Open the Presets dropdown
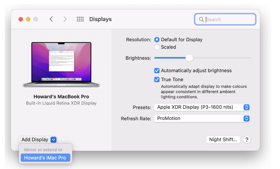 (202, 107)
